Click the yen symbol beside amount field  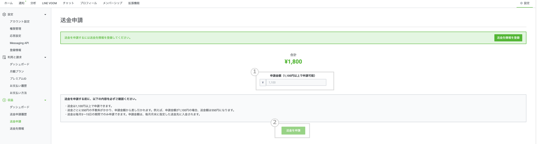tap(263, 83)
